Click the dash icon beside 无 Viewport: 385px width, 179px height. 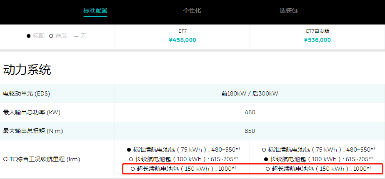pos(76,36)
